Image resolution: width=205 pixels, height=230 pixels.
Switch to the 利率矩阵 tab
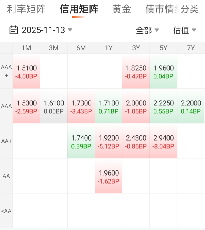[x=26, y=9]
